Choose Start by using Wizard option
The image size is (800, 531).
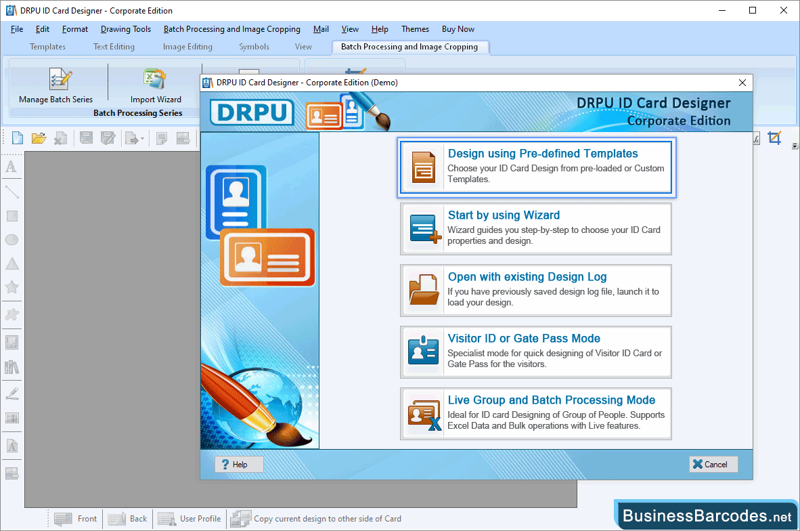point(536,229)
